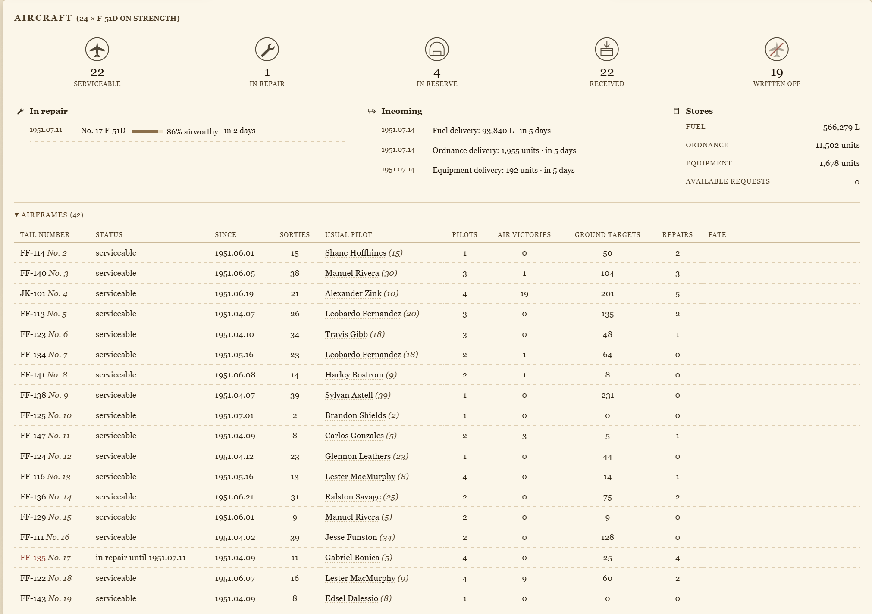
Task: Open Leobardo Fernandez link in FF-113 row
Action: (363, 314)
